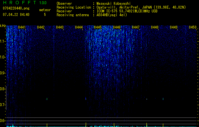199x127 pixels.
Task: Click the 0445 time marker
Action: 98,27
